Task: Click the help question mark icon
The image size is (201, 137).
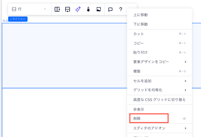Action: [121, 9]
